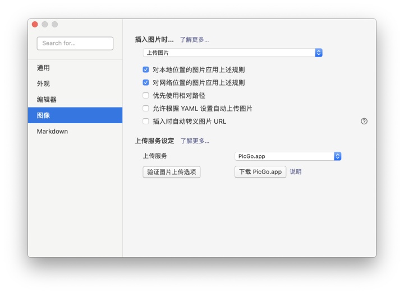Enable 允许根据 YAML 设置自动上传图片 checkbox
This screenshot has height=294, width=404.
145,108
